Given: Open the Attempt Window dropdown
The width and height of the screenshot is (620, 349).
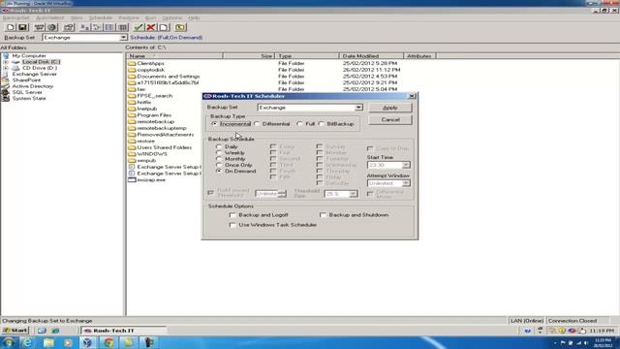Looking at the screenshot, I should 406,183.
